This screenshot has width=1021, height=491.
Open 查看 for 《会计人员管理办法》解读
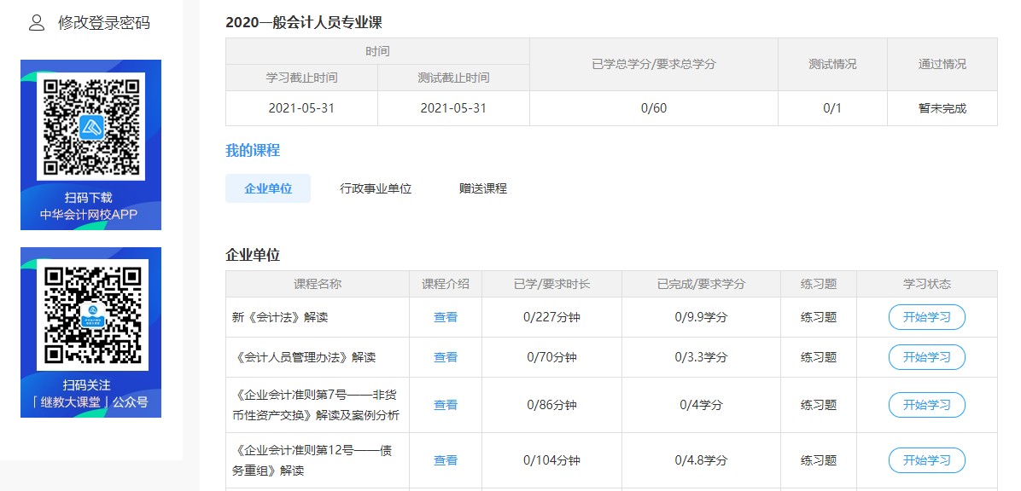(445, 357)
